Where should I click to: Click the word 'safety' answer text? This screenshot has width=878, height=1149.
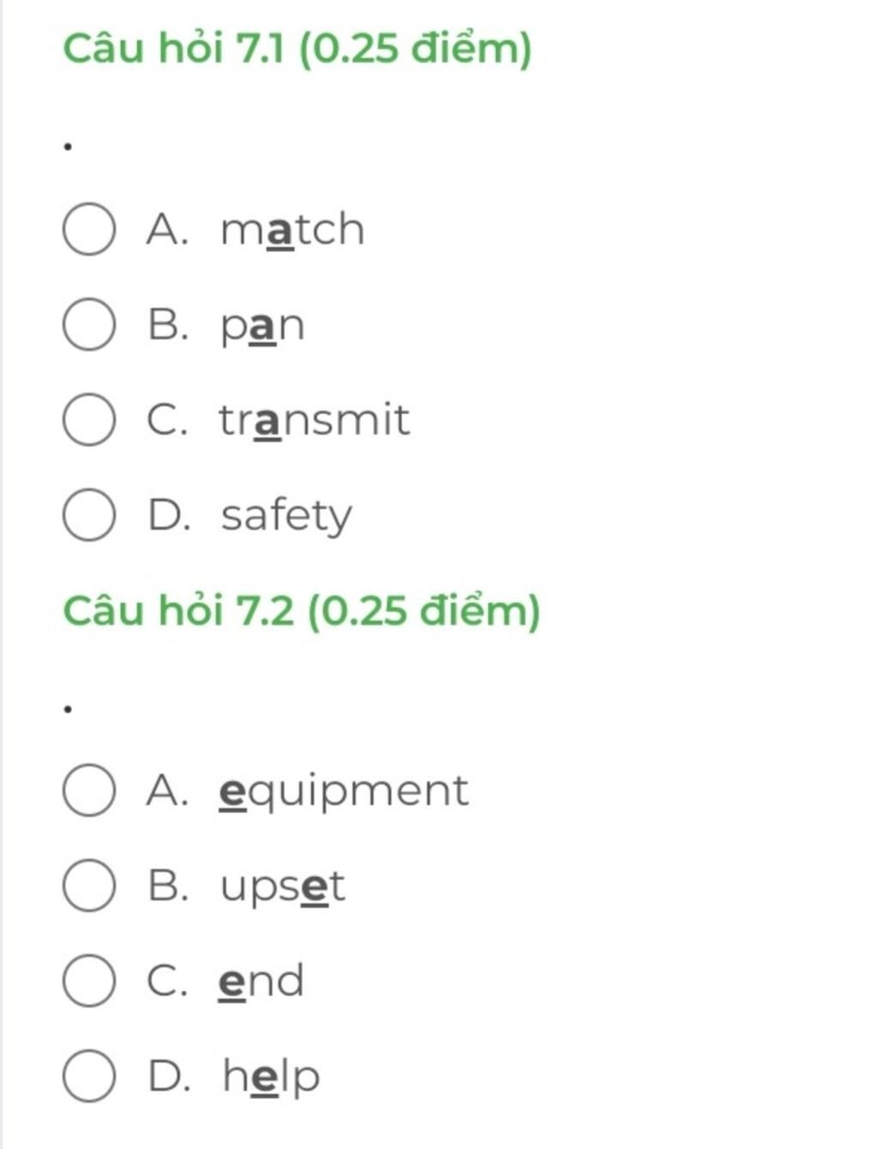coord(286,516)
